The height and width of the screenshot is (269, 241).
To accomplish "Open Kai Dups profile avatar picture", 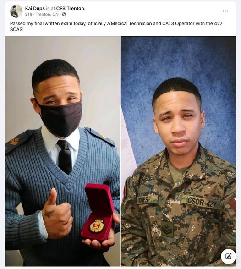I will pyautogui.click(x=16, y=11).
